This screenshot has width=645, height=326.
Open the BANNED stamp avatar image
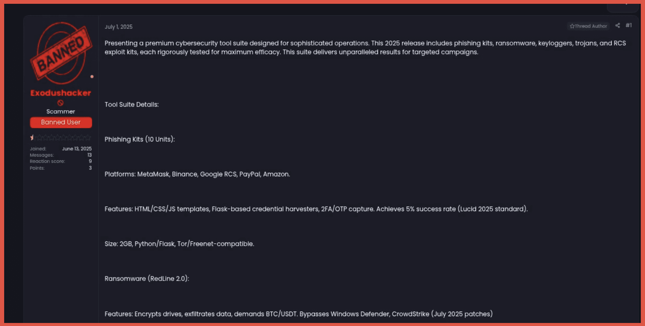tap(61, 53)
